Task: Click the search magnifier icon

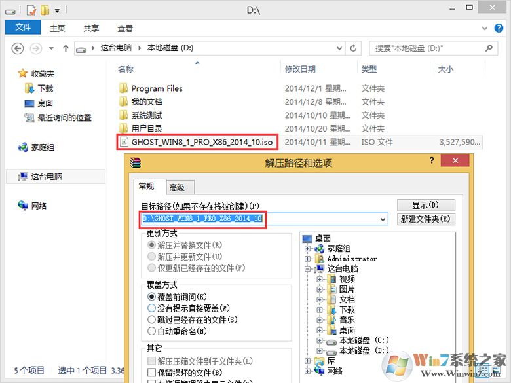Action: coord(489,48)
